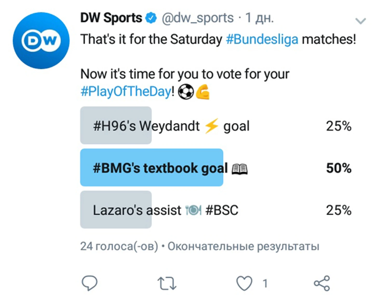The image size is (379, 300).
Task: Click blue verified badge by DW Sports
Action: (151, 18)
